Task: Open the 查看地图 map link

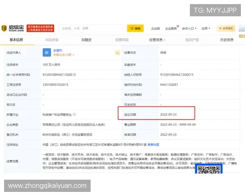Action: (x=153, y=145)
